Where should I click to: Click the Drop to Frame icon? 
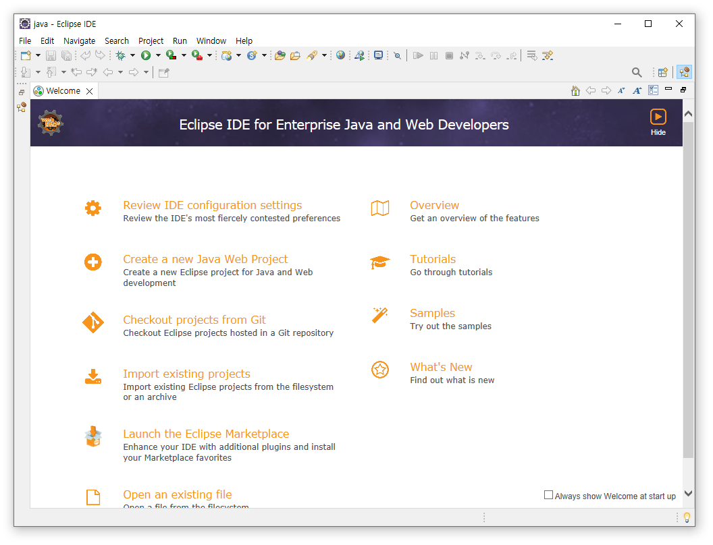(532, 55)
